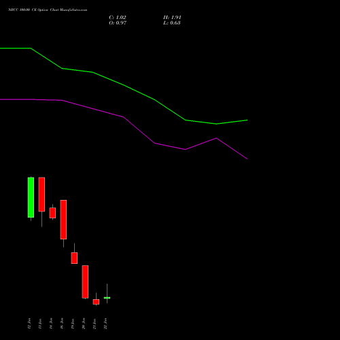Click the 'O: 0.97' open value
The height and width of the screenshot is (340, 340).
118,23
